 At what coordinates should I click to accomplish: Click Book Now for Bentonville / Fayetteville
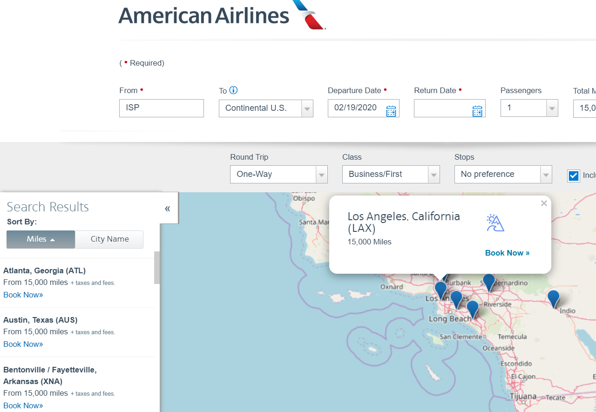click(23, 405)
